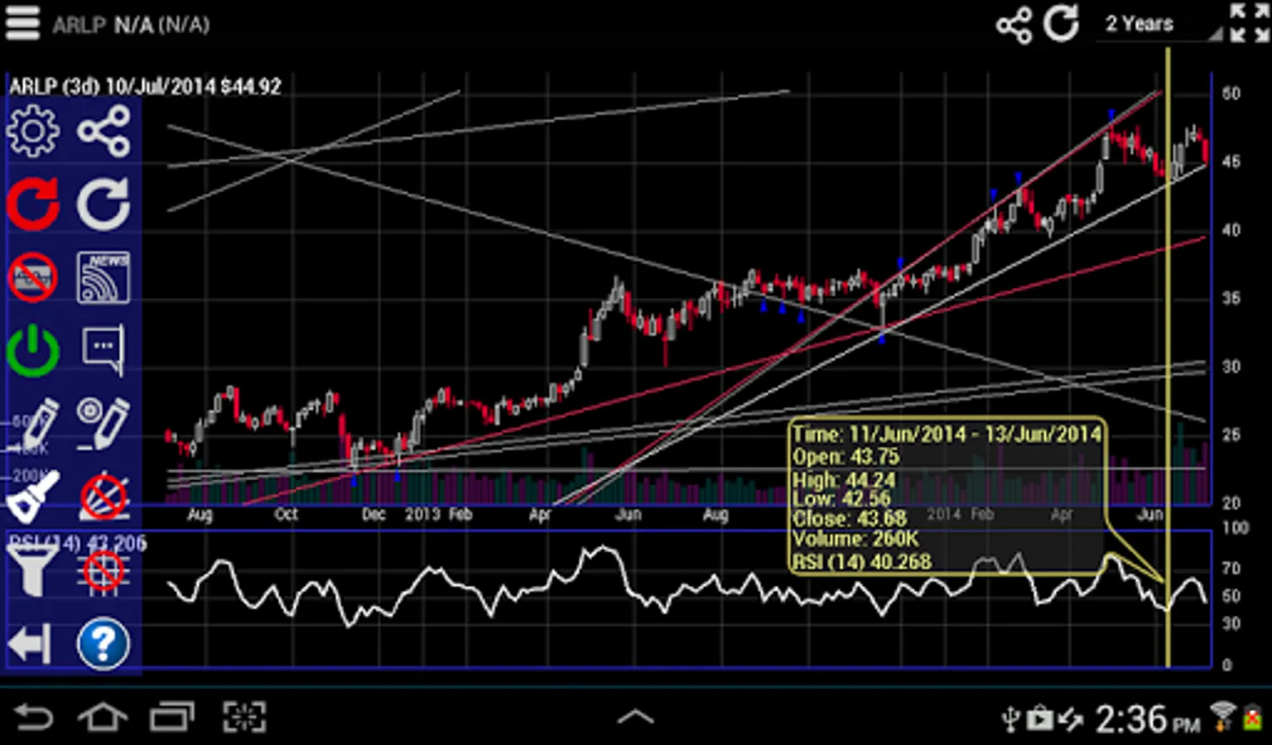Viewport: 1272px width, 745px height.
Task: Open the News RSS feed icon
Action: [104, 277]
